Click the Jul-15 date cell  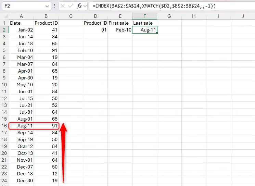(21, 98)
